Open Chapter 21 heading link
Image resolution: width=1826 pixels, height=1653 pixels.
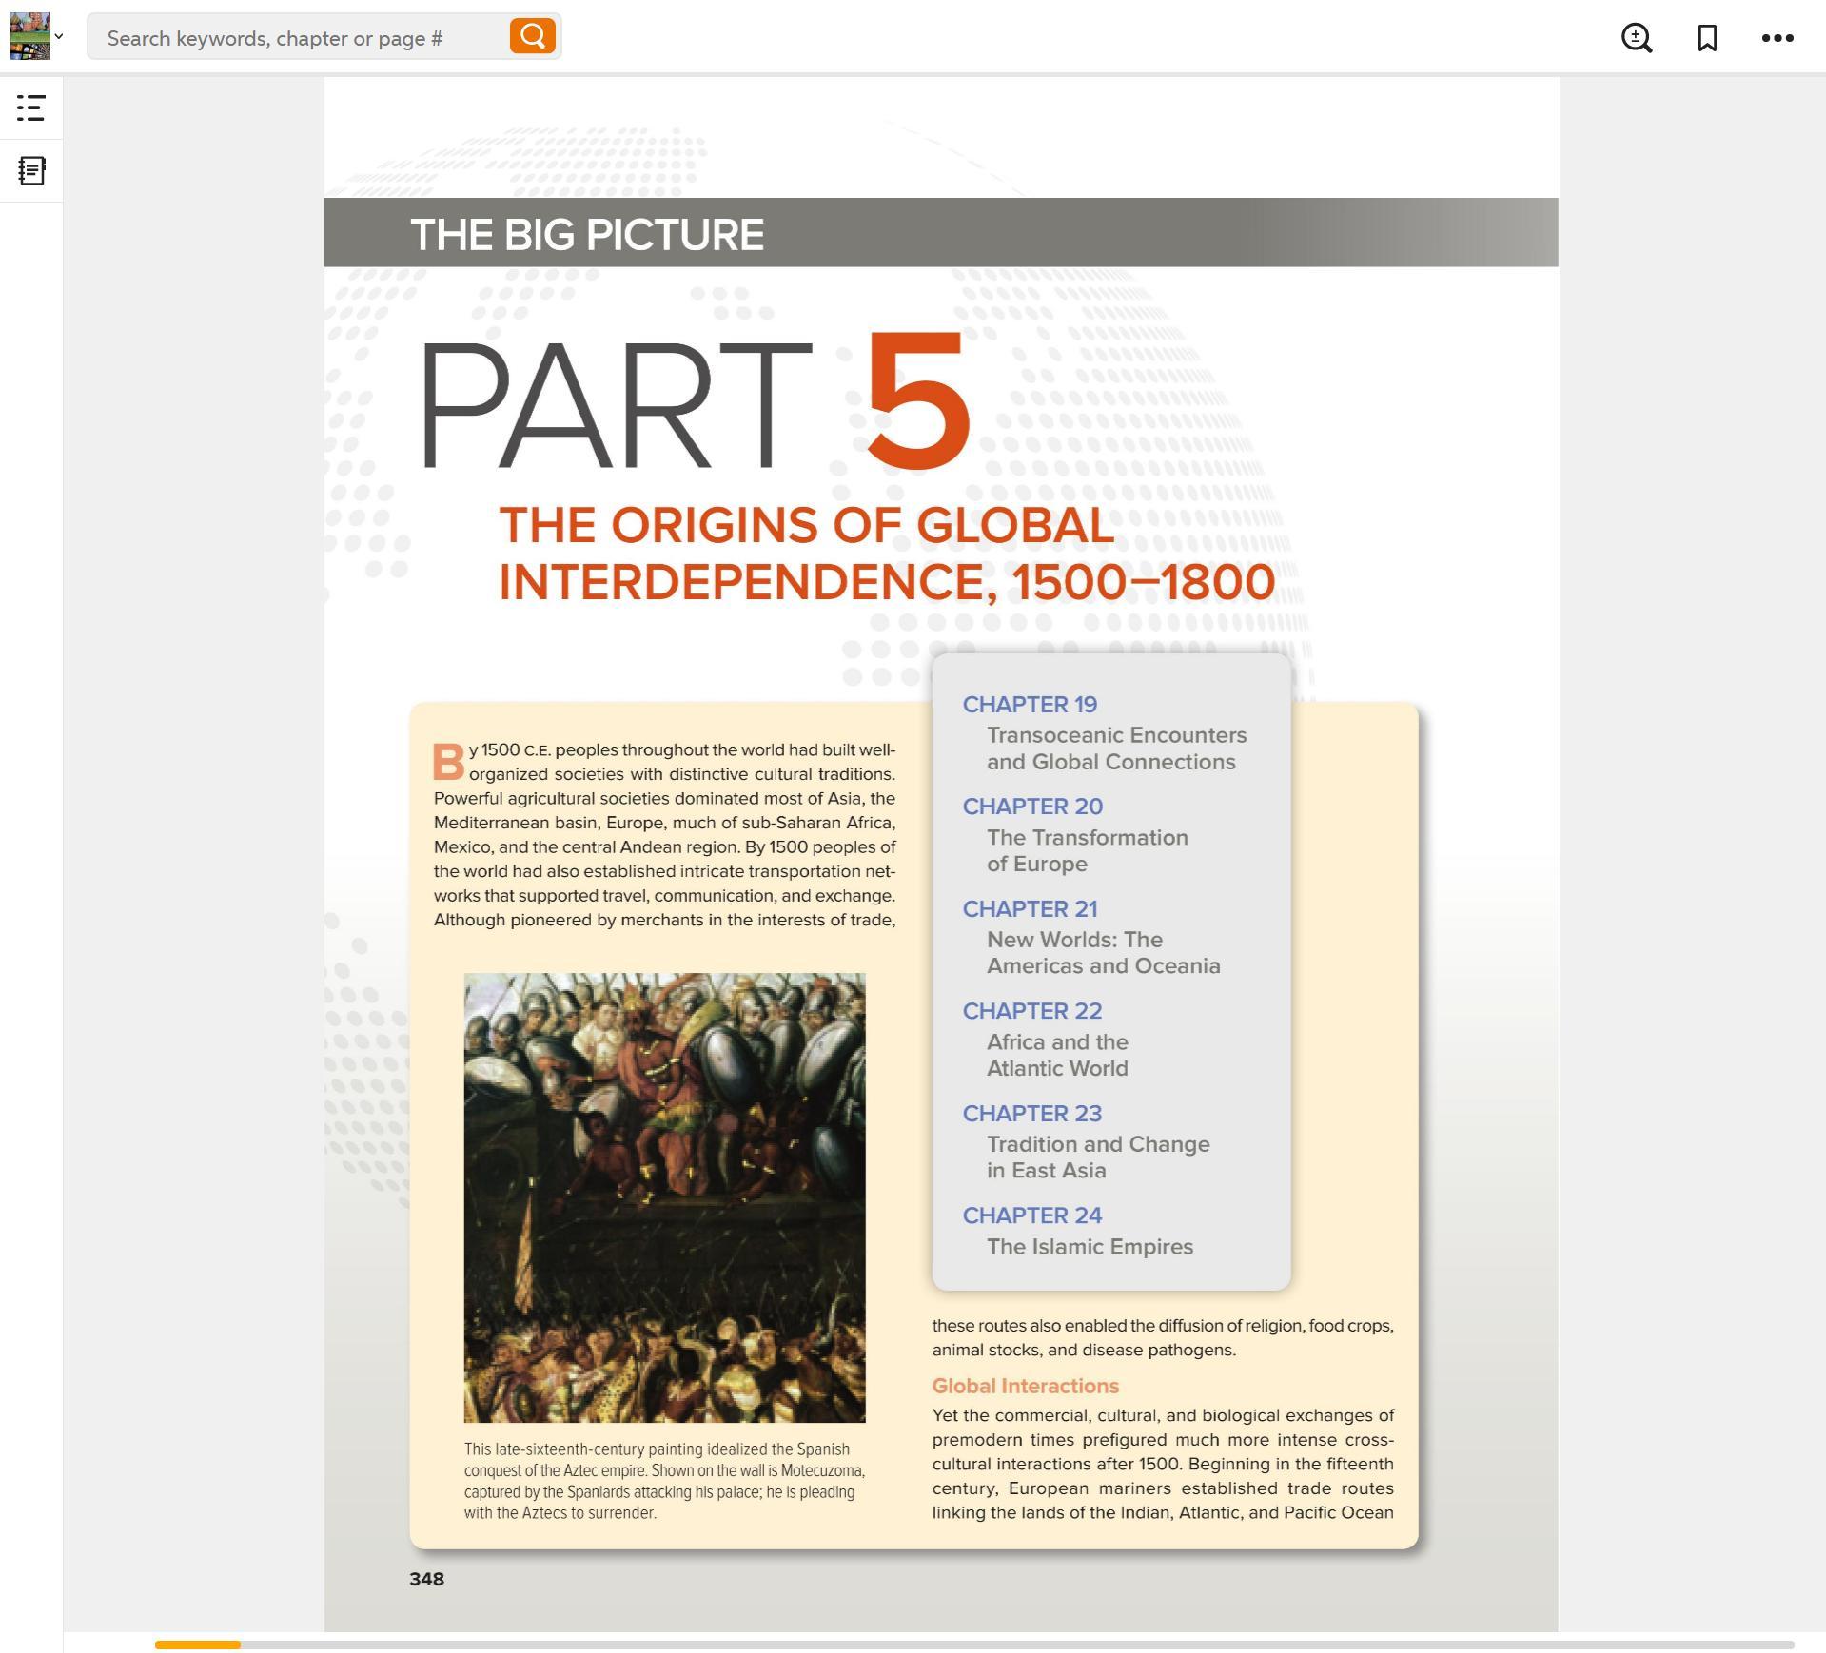point(1030,909)
